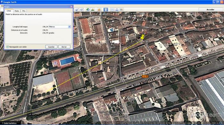Click the yellow pushpin placemark on map

coord(142,37)
